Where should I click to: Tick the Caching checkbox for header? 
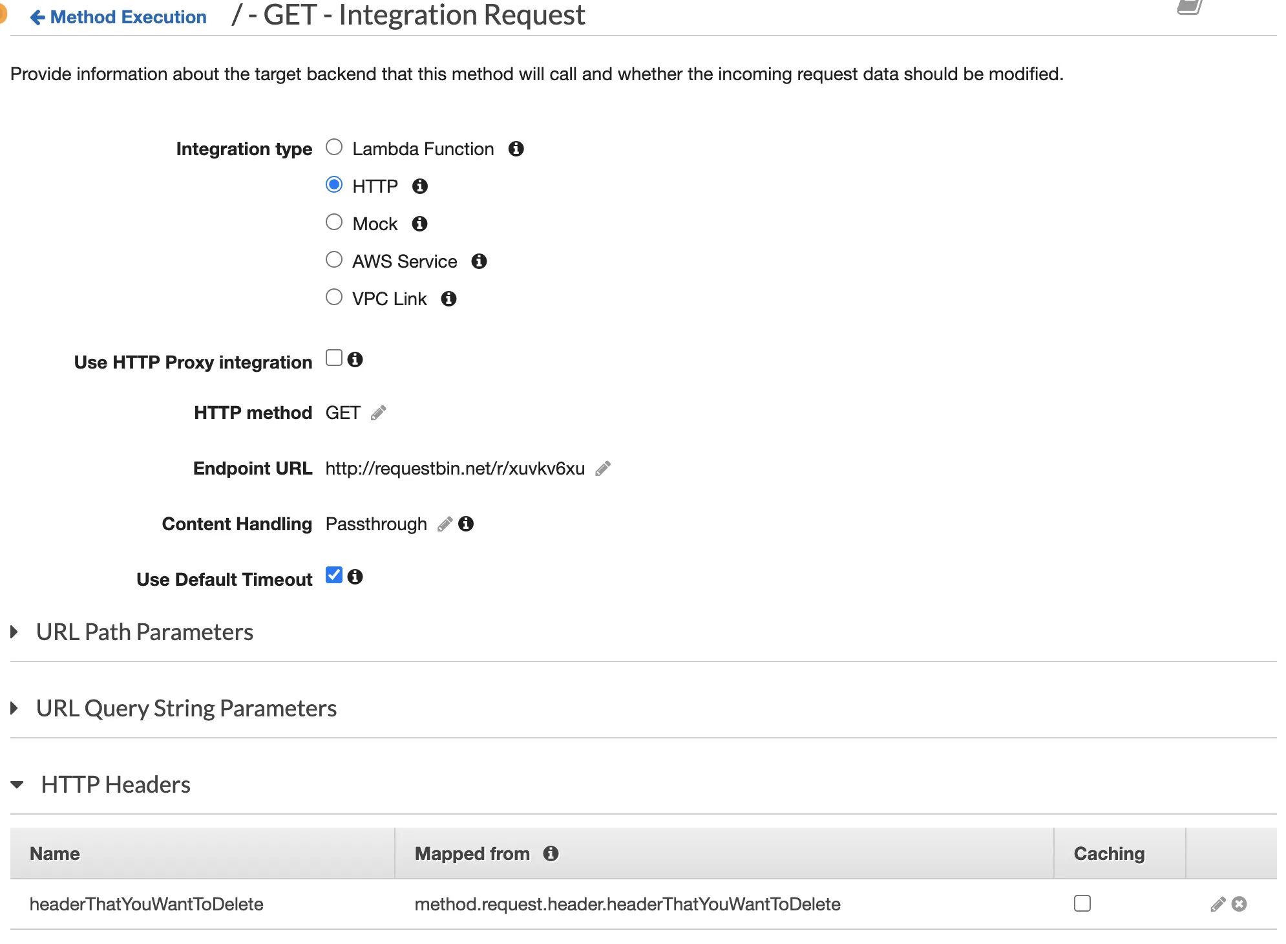pyautogui.click(x=1082, y=903)
